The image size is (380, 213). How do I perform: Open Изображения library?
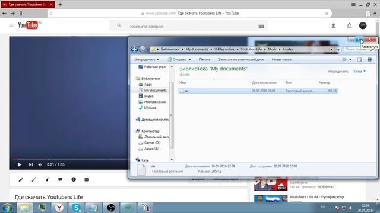coord(152,102)
